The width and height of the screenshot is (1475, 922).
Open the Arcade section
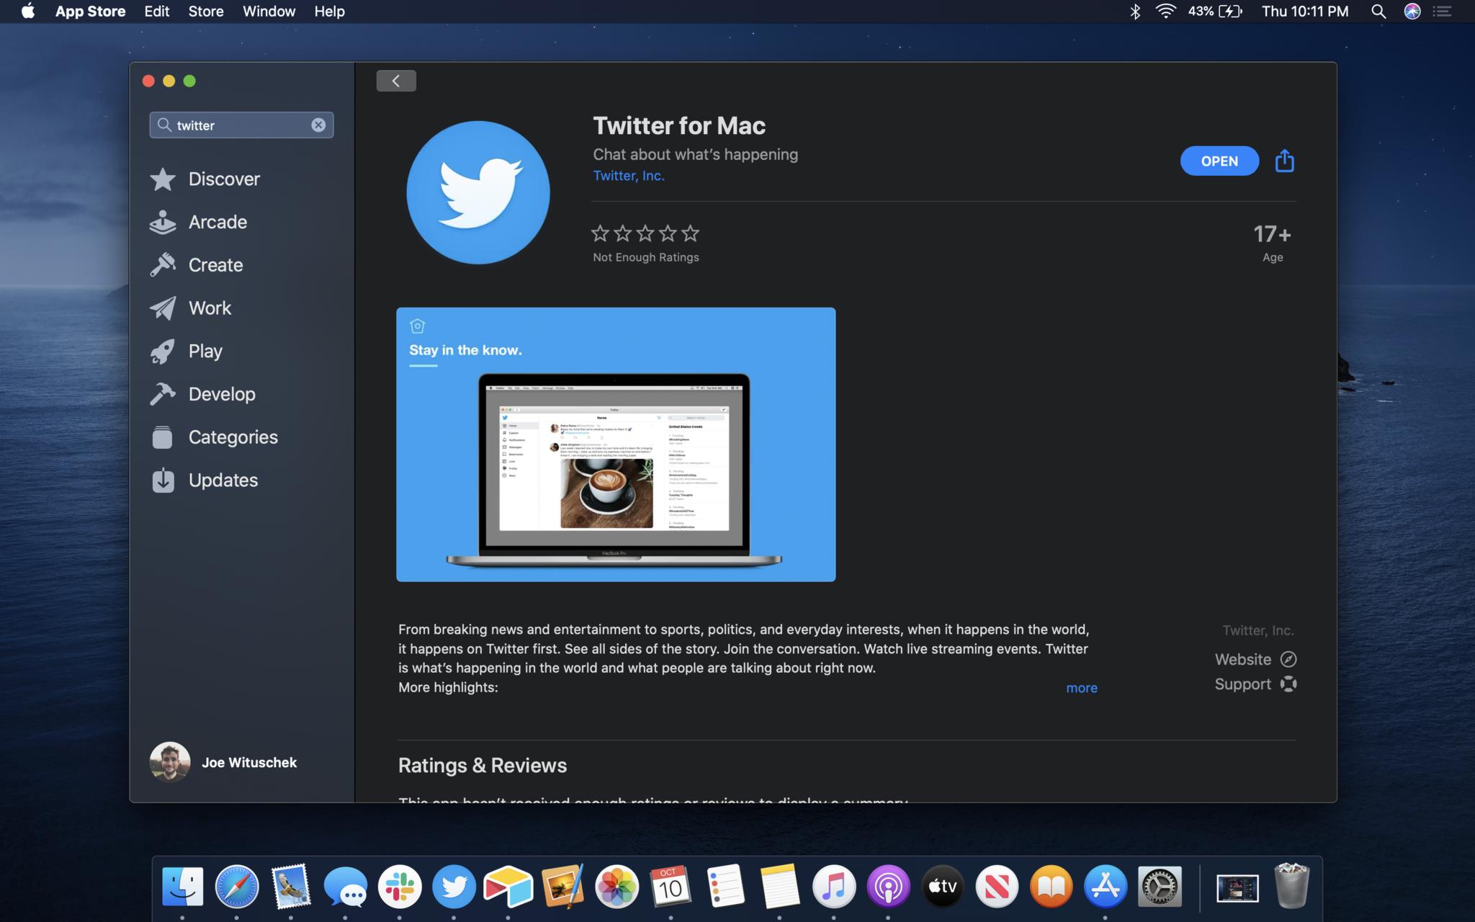click(218, 222)
